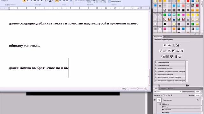This screenshot has height=114, width=204.
Task: Open the blend mode dropdown Обычные
Action: click(x=168, y=92)
